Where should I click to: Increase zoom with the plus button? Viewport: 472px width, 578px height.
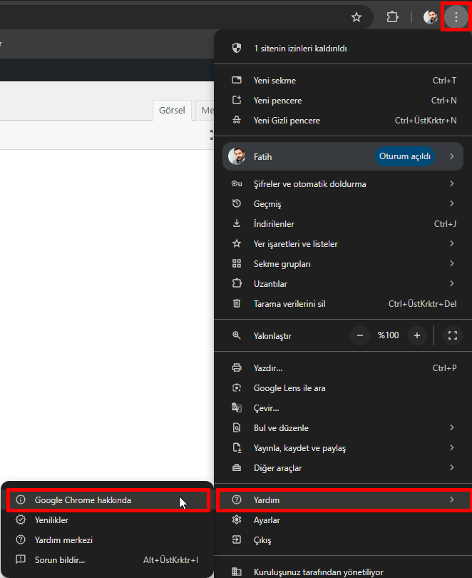(417, 335)
